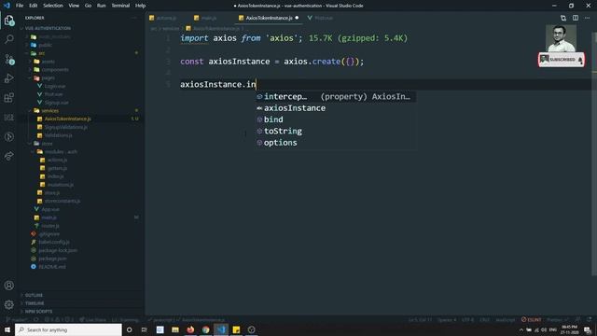Collapse the src folder
Screen dimensions: 597x336
41,53
